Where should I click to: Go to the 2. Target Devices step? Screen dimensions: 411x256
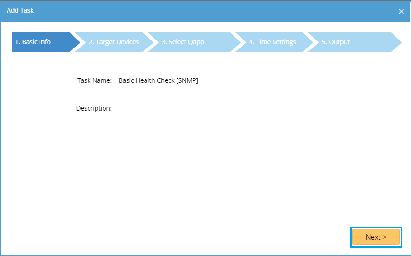114,42
